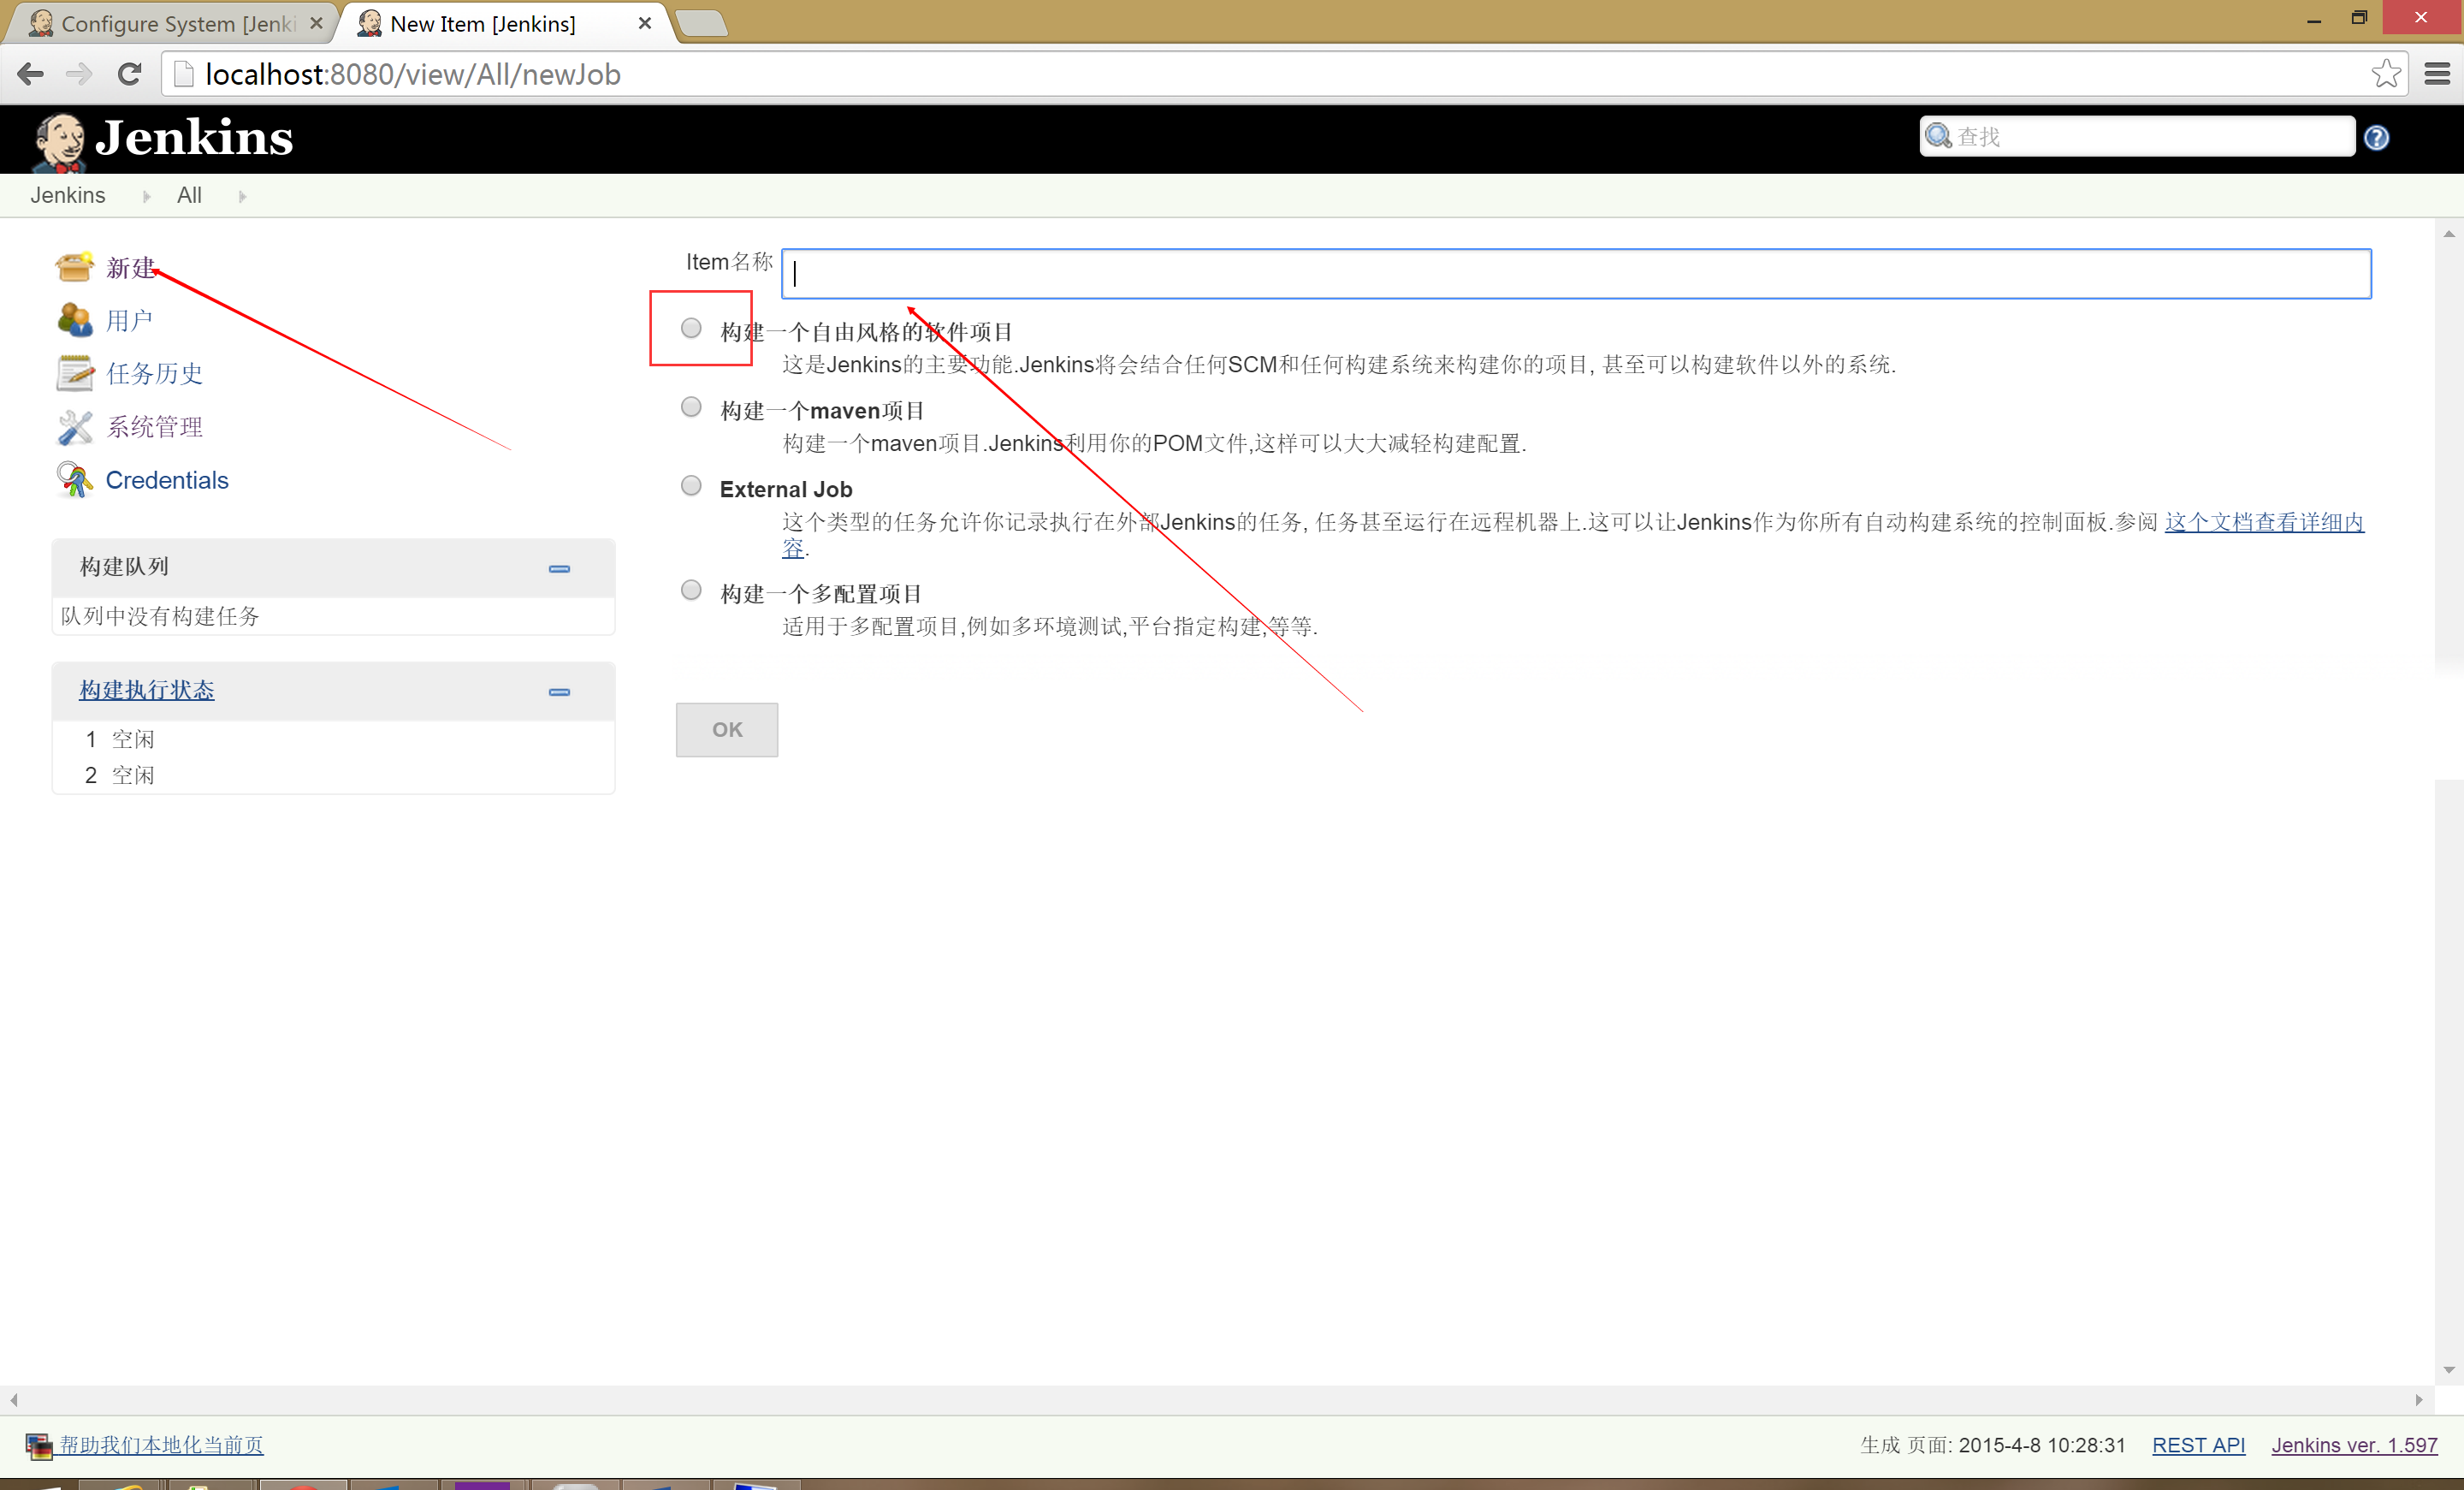Click the 构建一个maven项目 label
The image size is (2464, 1490).
coord(822,411)
